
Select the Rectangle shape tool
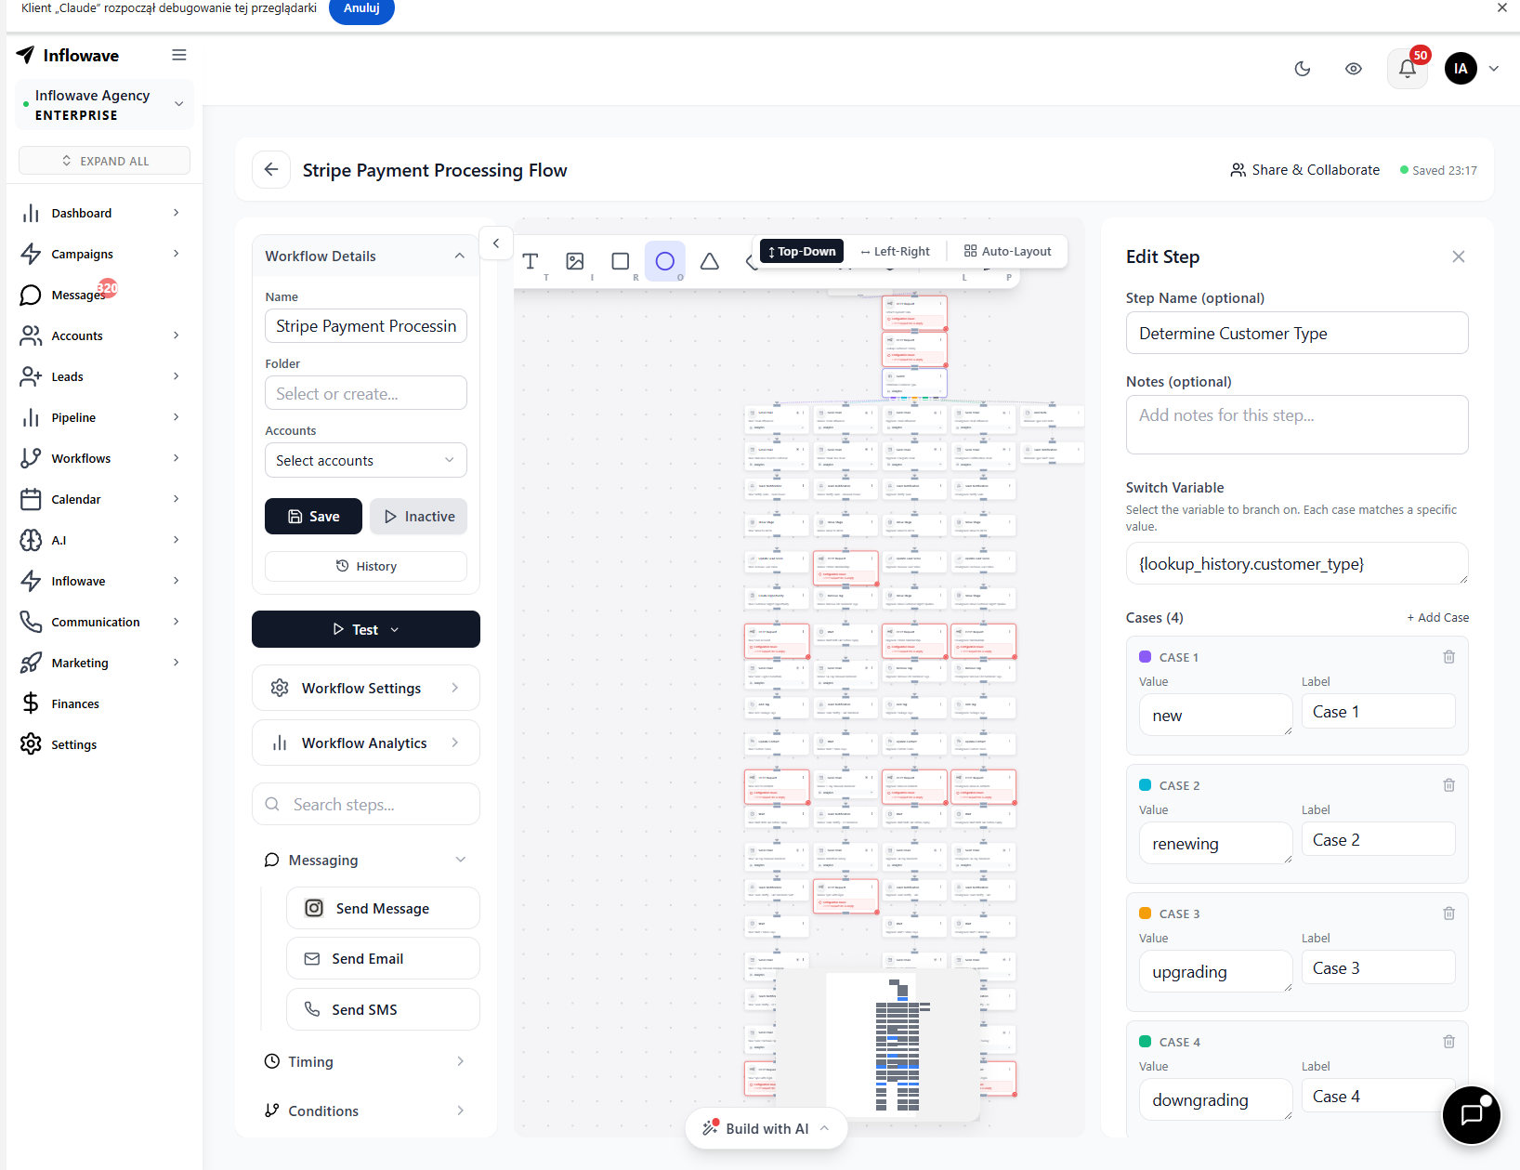pos(620,261)
